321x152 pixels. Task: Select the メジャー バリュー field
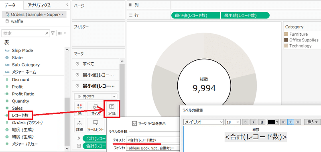tap(24, 144)
